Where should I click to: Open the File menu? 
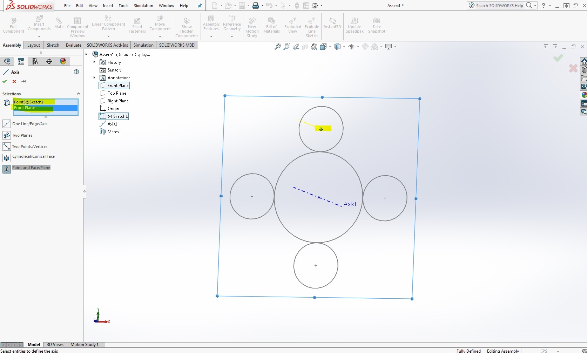tap(67, 6)
